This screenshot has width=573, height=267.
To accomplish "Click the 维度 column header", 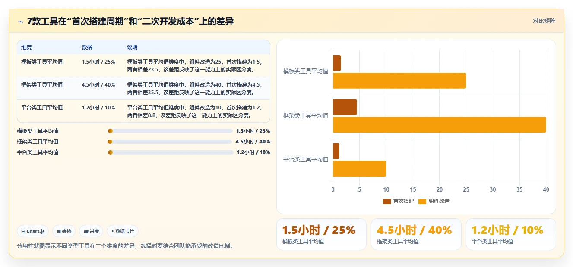I will pos(26,47).
